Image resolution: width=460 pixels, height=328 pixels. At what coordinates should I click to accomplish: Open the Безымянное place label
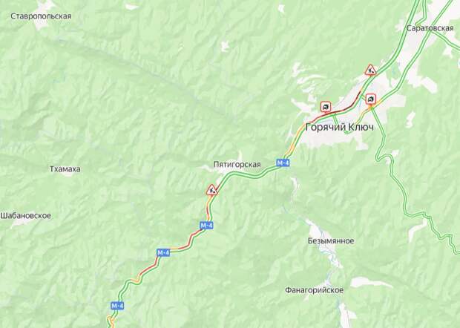[331, 241]
